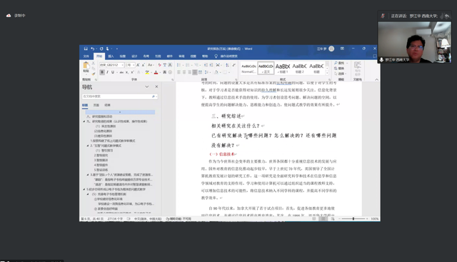Apply the red font color
457x262 pixels.
tap(156, 72)
